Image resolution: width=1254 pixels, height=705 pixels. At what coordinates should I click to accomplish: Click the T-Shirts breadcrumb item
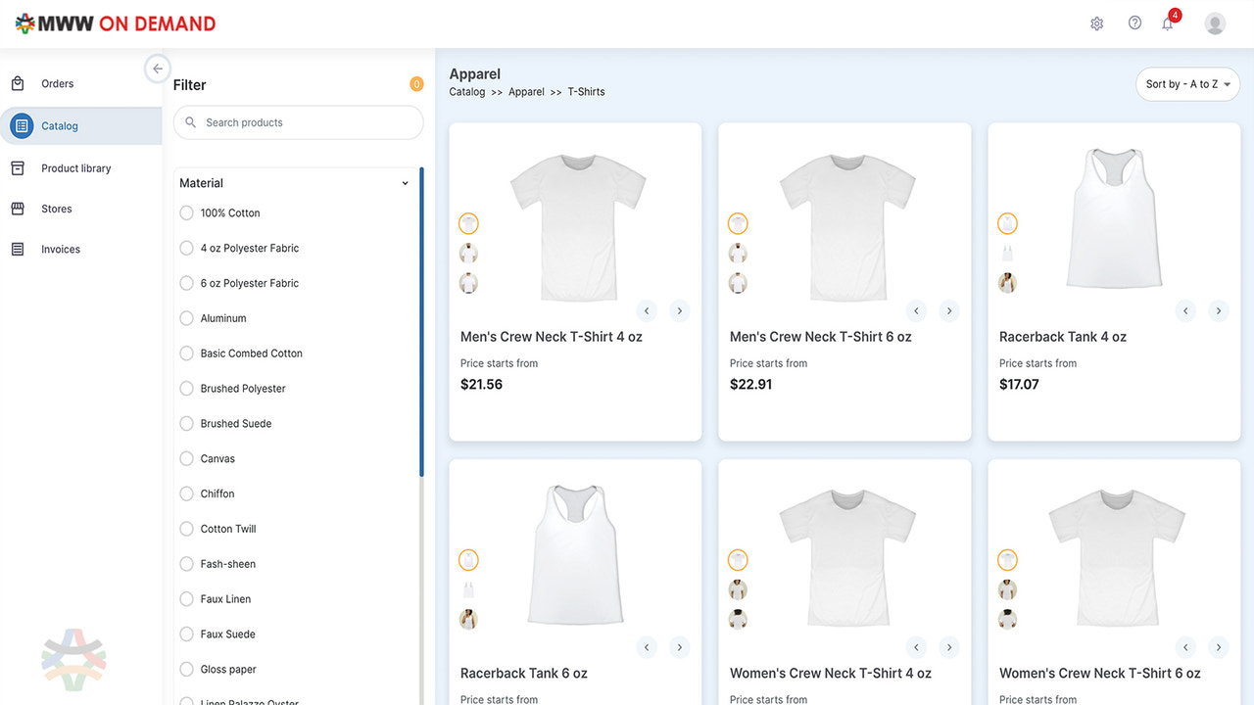586,91
